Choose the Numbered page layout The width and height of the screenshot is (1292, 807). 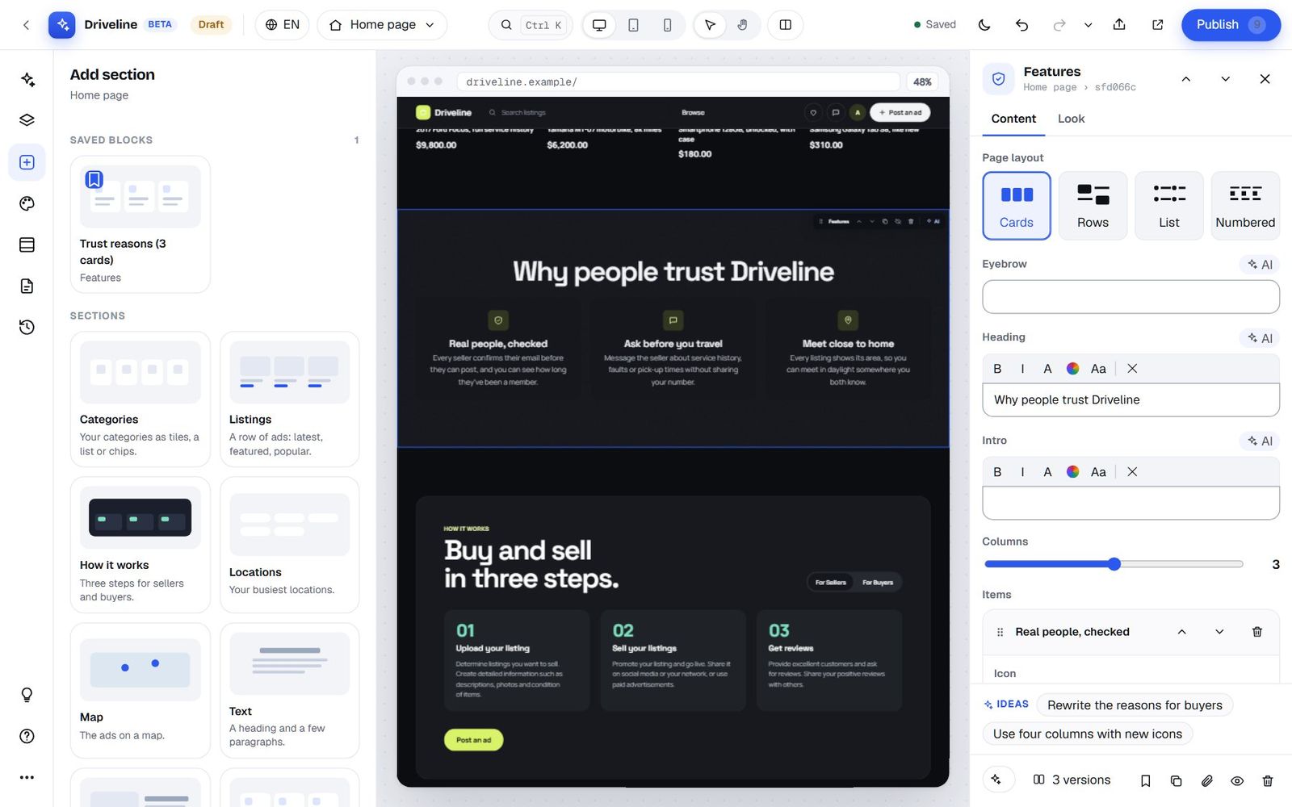tap(1245, 206)
